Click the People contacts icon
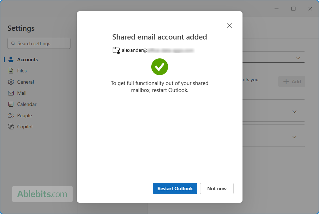The width and height of the screenshot is (319, 214). 11,115
